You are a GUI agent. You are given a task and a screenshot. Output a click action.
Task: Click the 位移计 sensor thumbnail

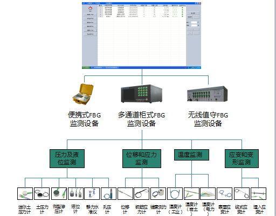pos(125,194)
